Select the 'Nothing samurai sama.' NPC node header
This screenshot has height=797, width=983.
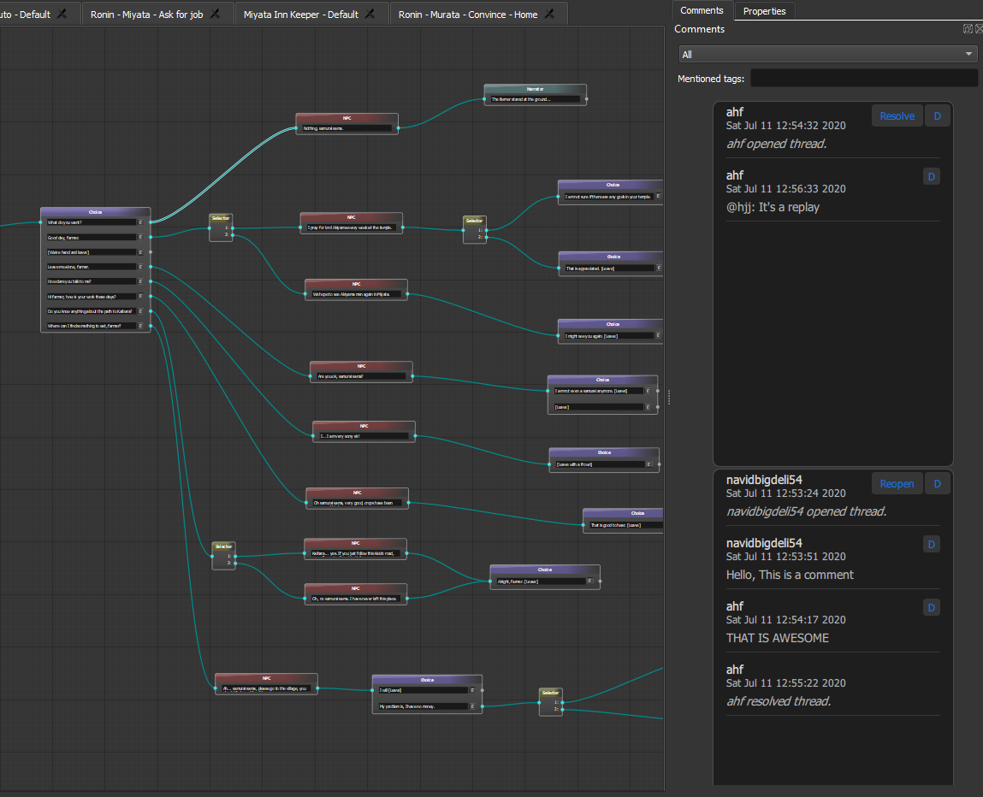pyautogui.click(x=346, y=118)
